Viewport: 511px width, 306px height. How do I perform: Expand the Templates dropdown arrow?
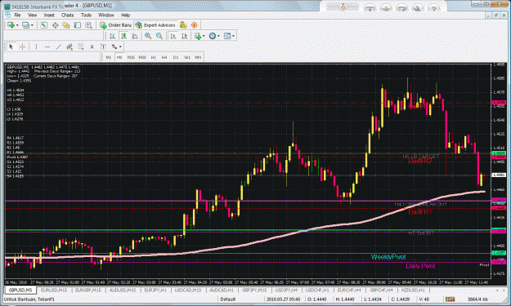(x=233, y=36)
